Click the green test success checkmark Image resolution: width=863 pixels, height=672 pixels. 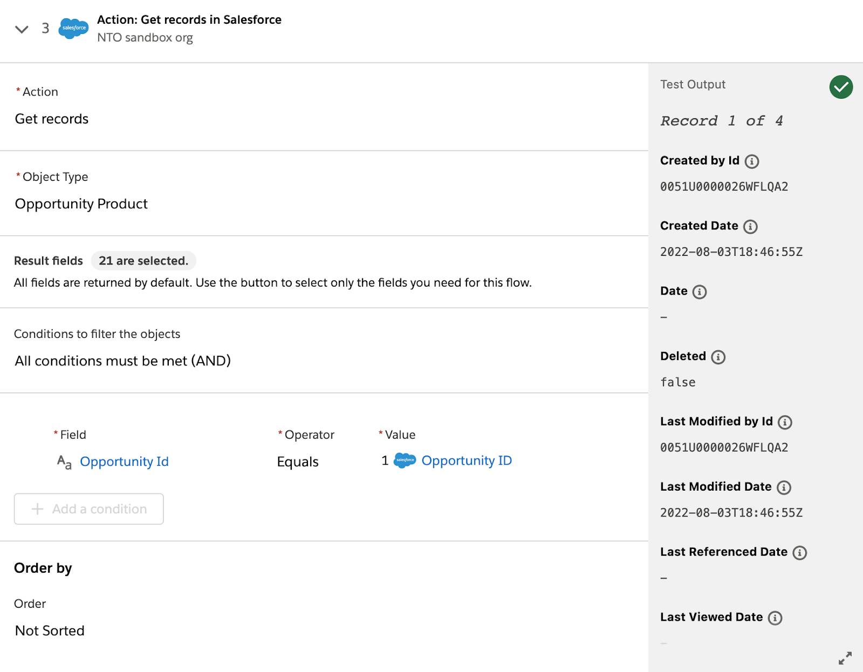click(841, 87)
